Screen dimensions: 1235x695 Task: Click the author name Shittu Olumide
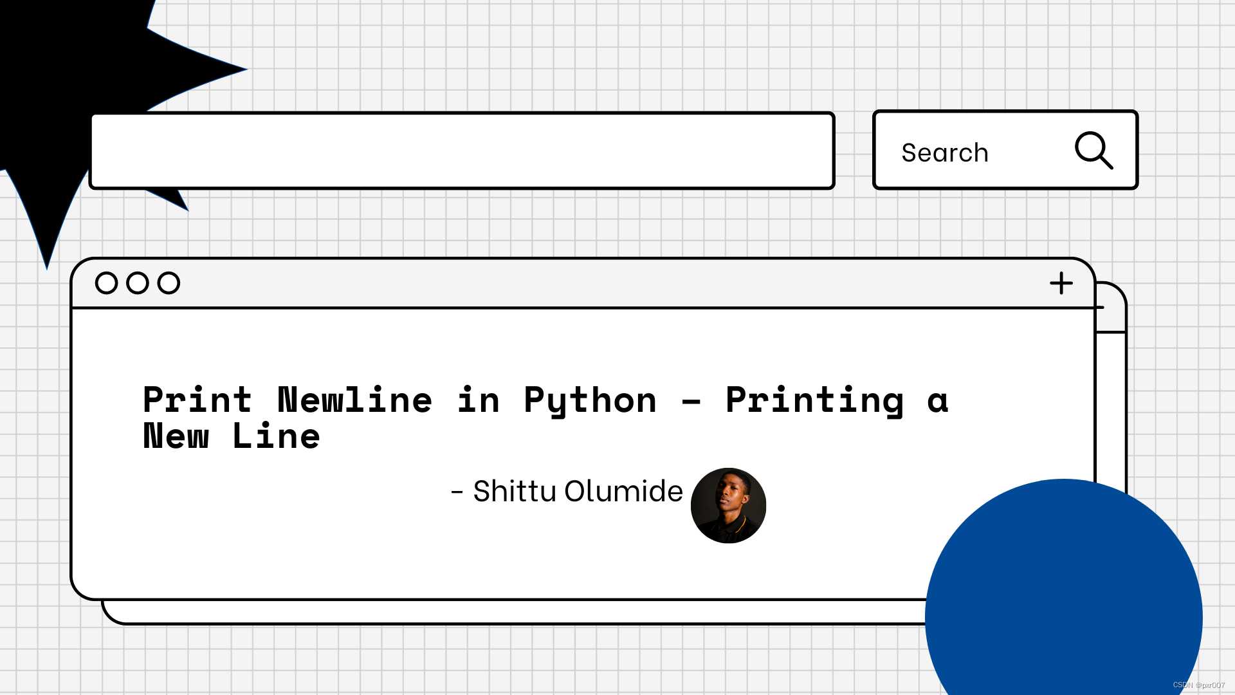(x=567, y=491)
